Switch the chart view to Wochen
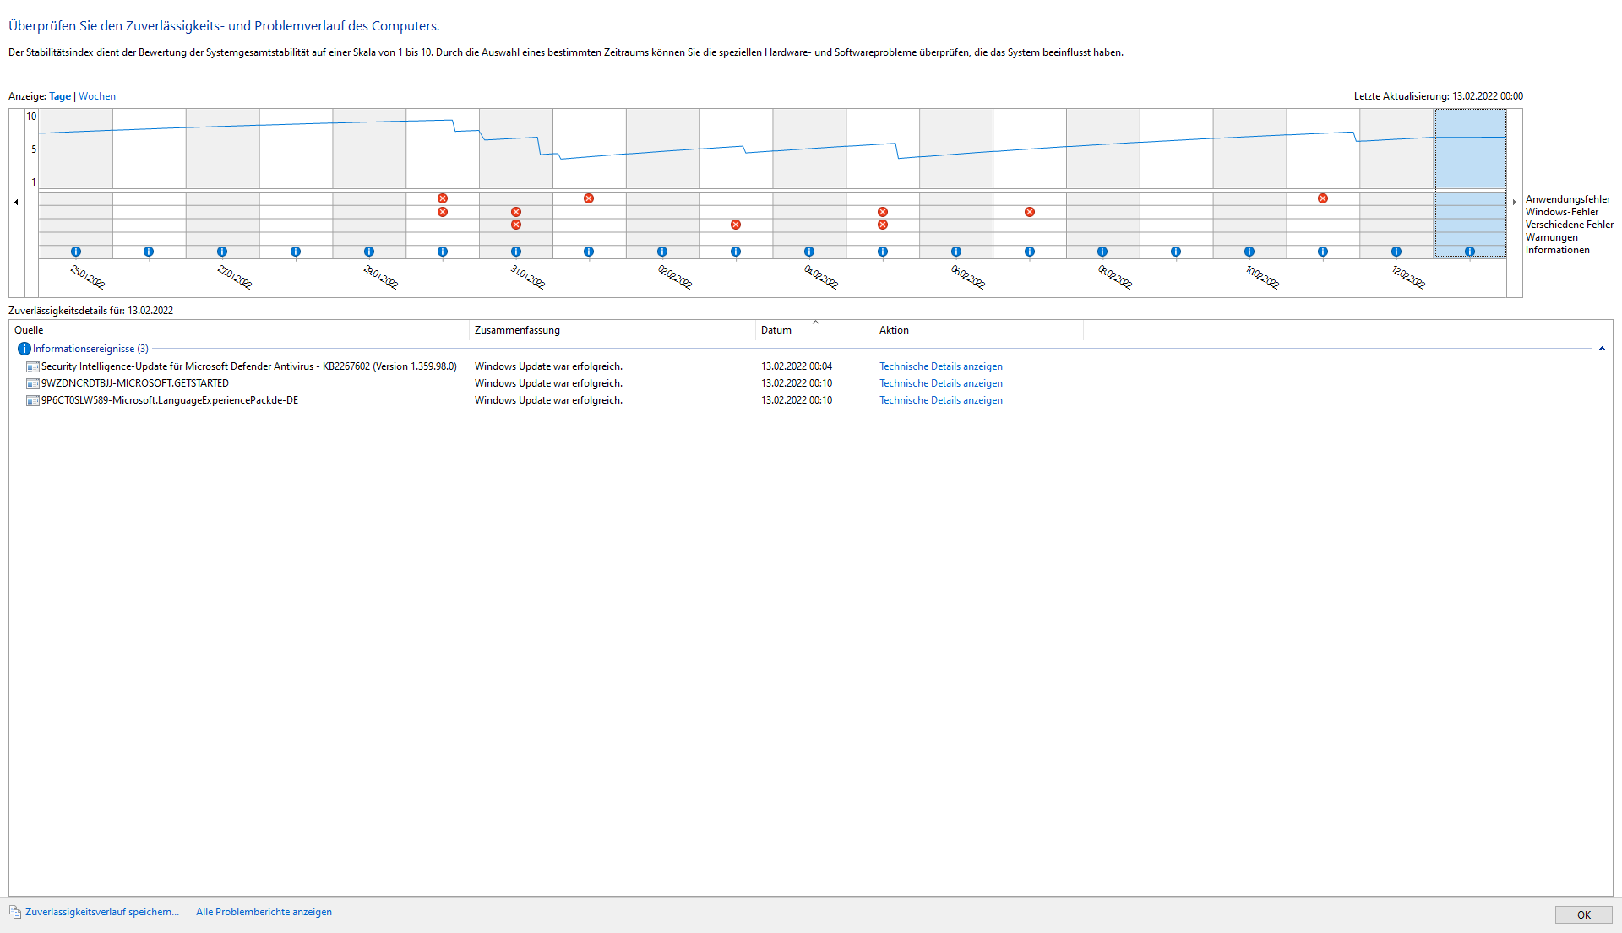The image size is (1622, 933). click(97, 96)
